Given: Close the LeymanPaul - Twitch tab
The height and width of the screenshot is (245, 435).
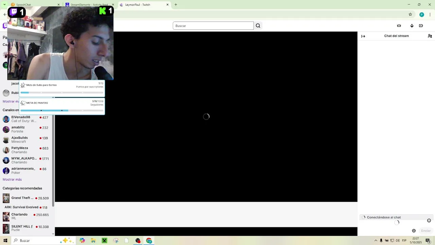Looking at the screenshot, I should tap(168, 5).
